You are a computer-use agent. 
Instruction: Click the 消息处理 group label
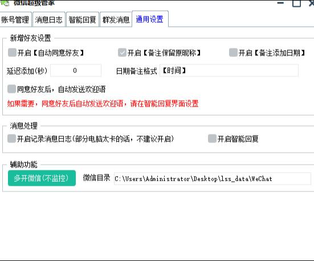23,126
